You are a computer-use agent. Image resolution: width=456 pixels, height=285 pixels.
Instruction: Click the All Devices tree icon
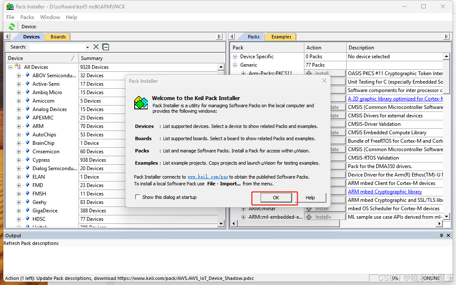(18, 67)
